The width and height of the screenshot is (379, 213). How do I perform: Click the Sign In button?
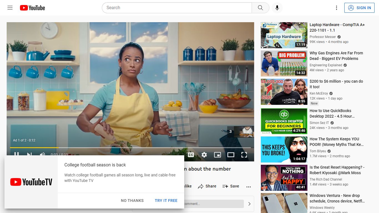pos(359,8)
